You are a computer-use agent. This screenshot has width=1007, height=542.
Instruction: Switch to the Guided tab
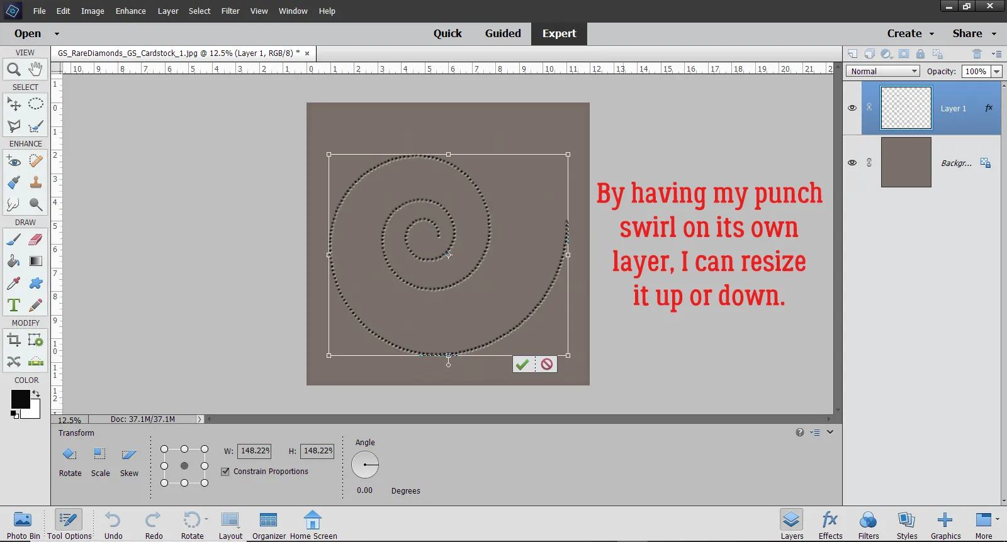(502, 34)
